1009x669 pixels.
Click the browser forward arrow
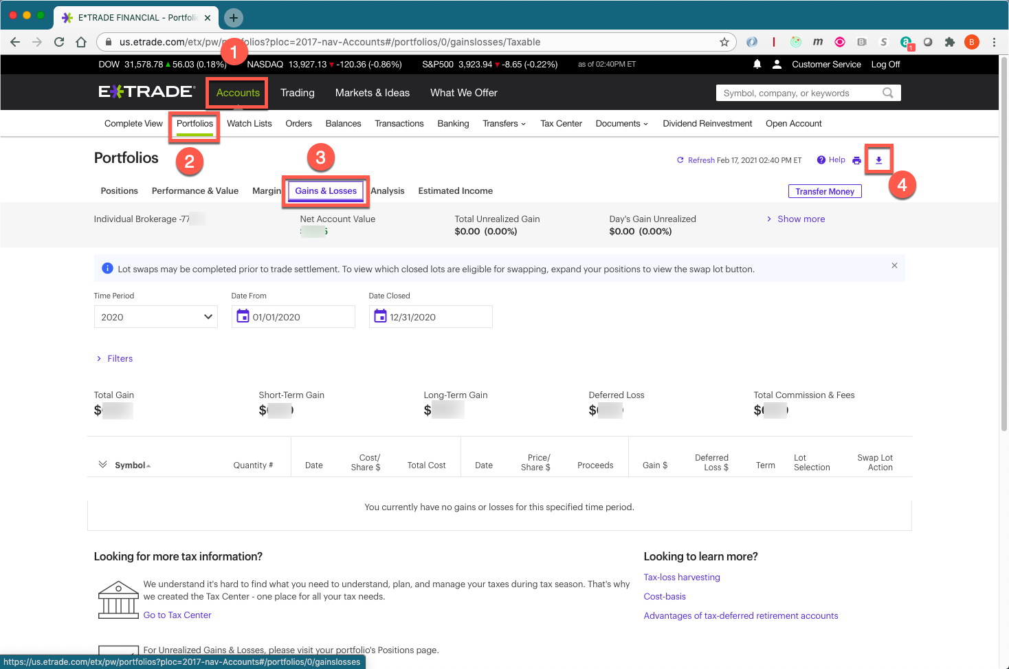[37, 42]
